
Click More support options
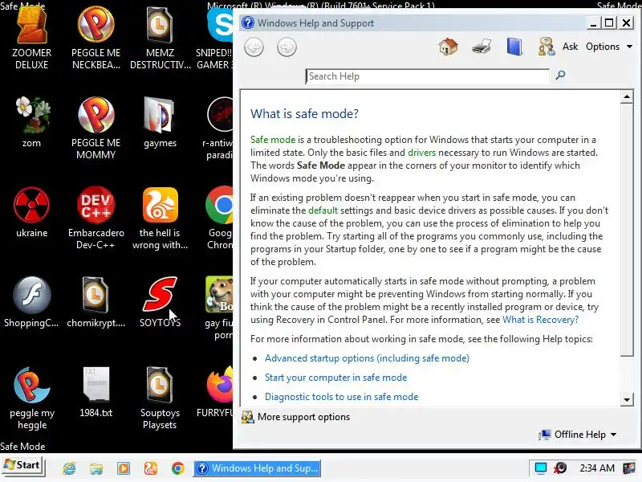coord(295,417)
